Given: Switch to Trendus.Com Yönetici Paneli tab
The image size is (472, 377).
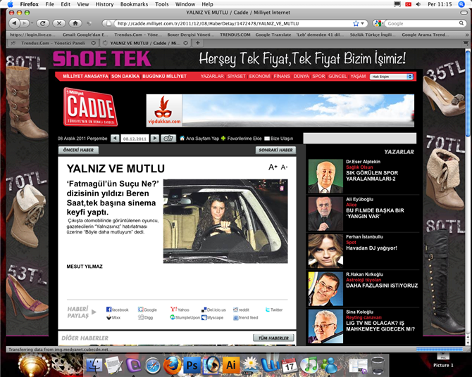Looking at the screenshot, I should coord(53,43).
